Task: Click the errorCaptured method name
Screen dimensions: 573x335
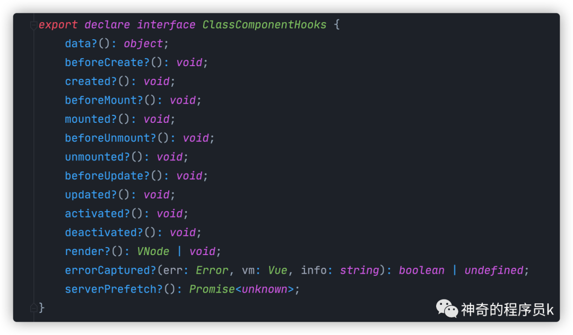Action: point(107,270)
